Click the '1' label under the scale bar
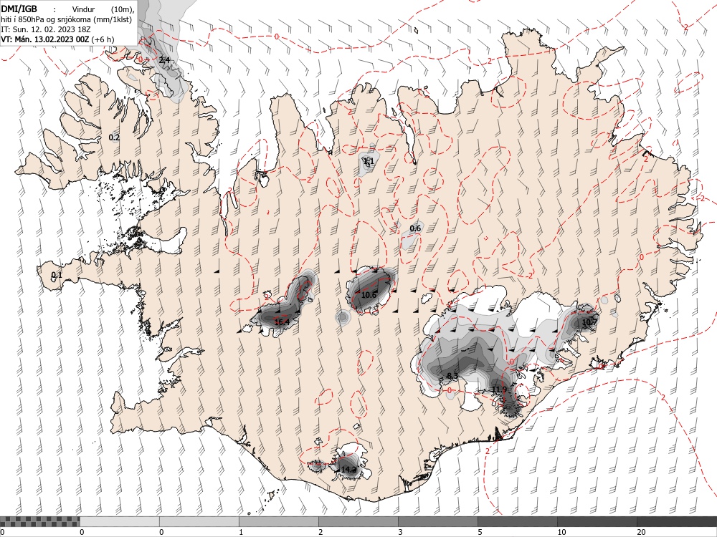The height and width of the screenshot is (537, 717). [x=241, y=532]
